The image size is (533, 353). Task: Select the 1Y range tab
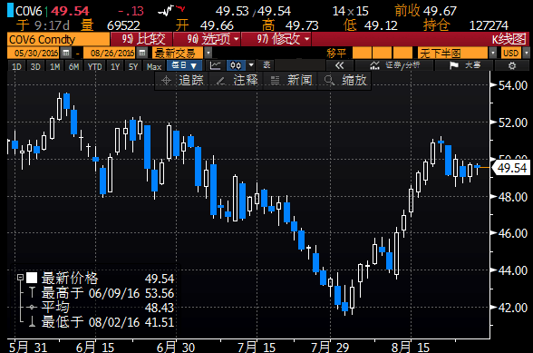click(x=115, y=66)
